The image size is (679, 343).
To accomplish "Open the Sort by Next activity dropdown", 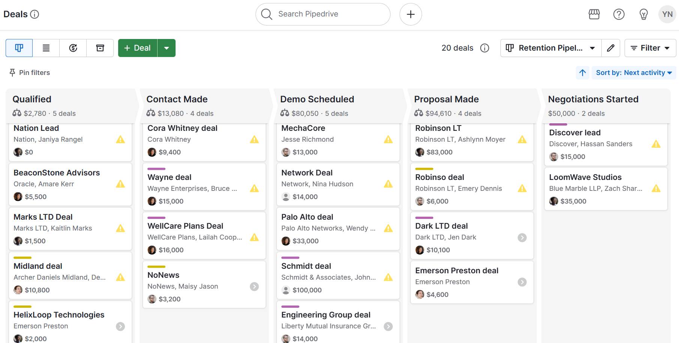I will 634,73.
